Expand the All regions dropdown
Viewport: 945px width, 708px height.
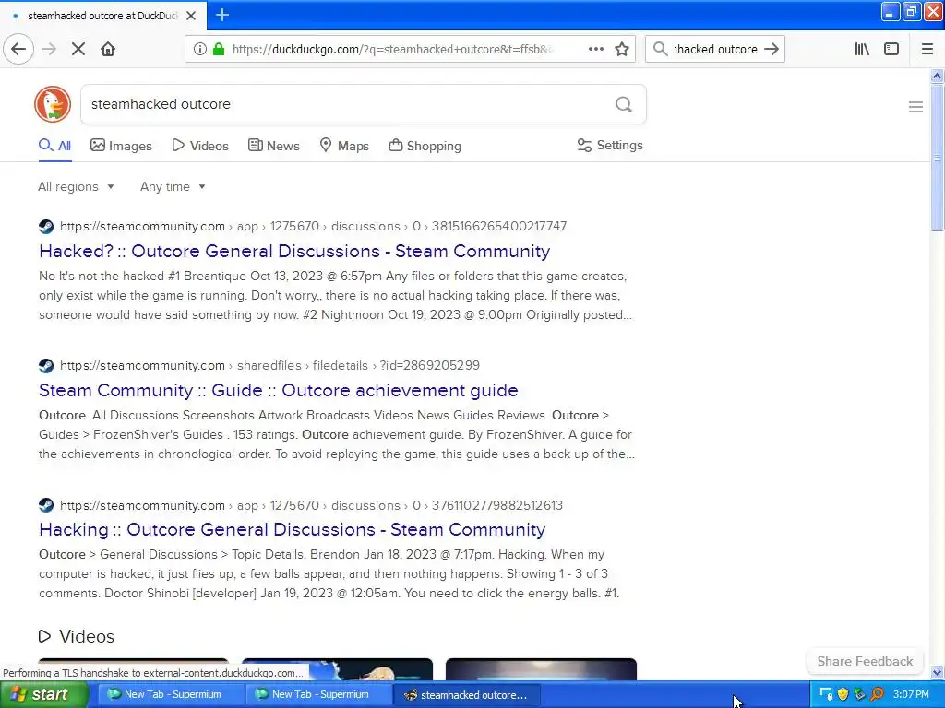76,186
